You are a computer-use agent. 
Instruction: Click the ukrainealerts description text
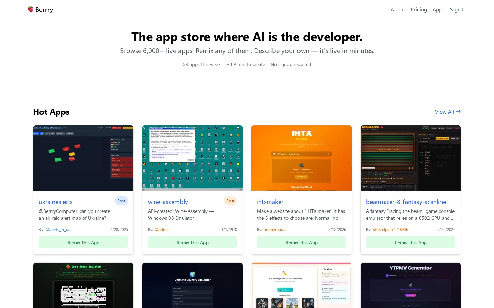74,215
